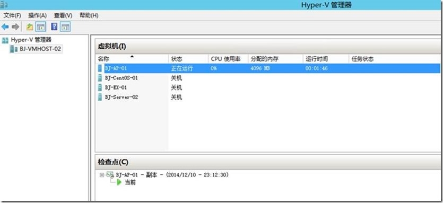
Task: Sort by the 运行时间 column header
Action: 326,59
